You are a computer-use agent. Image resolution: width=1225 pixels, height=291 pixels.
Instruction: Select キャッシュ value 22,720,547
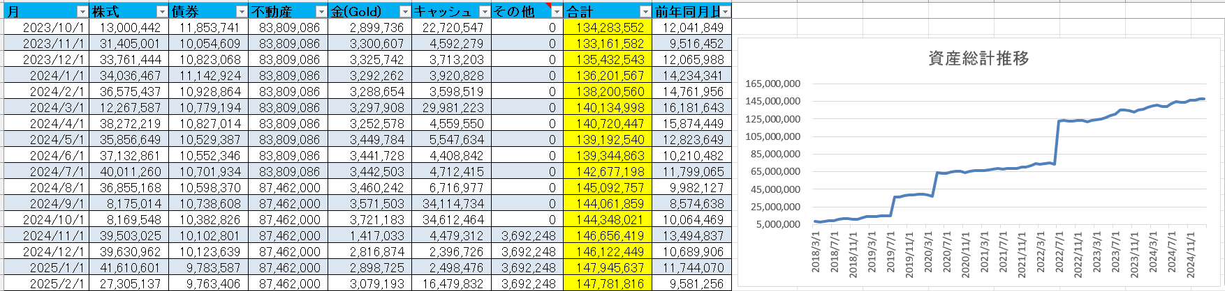pos(452,28)
